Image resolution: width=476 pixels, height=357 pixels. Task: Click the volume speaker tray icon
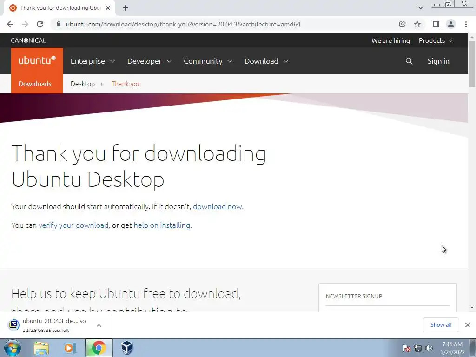click(429, 348)
